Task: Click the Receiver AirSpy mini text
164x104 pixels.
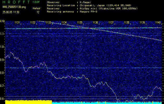Action: 108,9
